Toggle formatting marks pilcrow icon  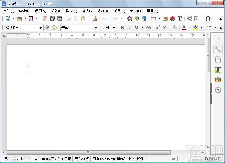(x=144, y=19)
